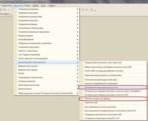The height and width of the screenshot is (121, 148).
Task: Open the Сервис menu
Action: point(36,6)
